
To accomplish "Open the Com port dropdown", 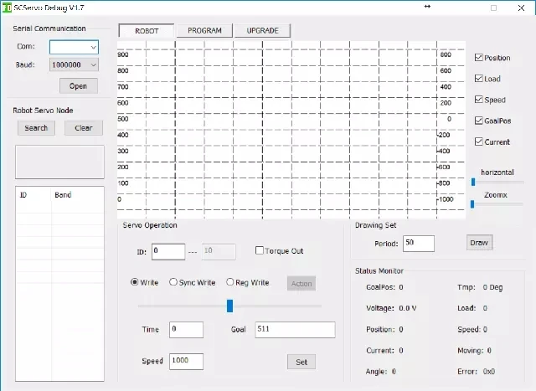I will click(75, 47).
